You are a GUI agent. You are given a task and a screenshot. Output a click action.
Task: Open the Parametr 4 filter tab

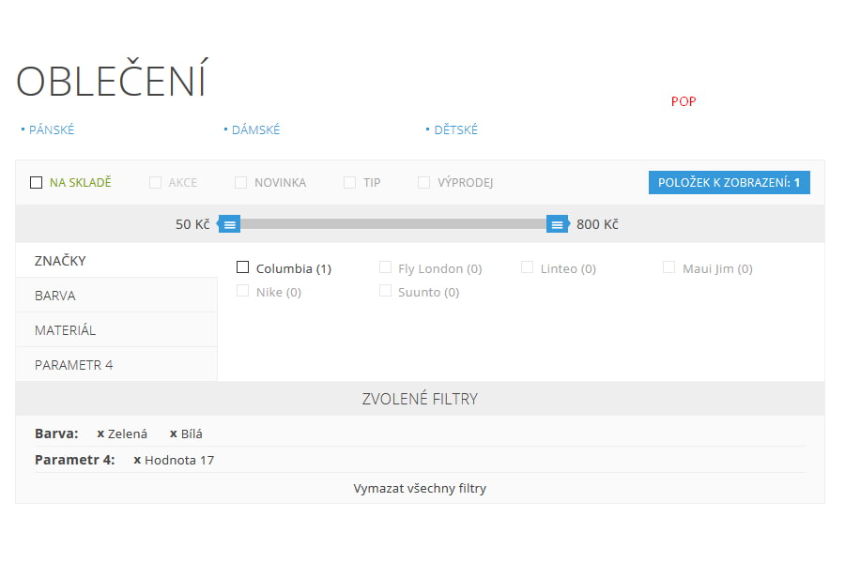pos(116,364)
